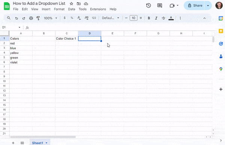This screenshot has height=145, width=225.
Task: Toggle strikethrough formatting
Action: tap(163, 18)
